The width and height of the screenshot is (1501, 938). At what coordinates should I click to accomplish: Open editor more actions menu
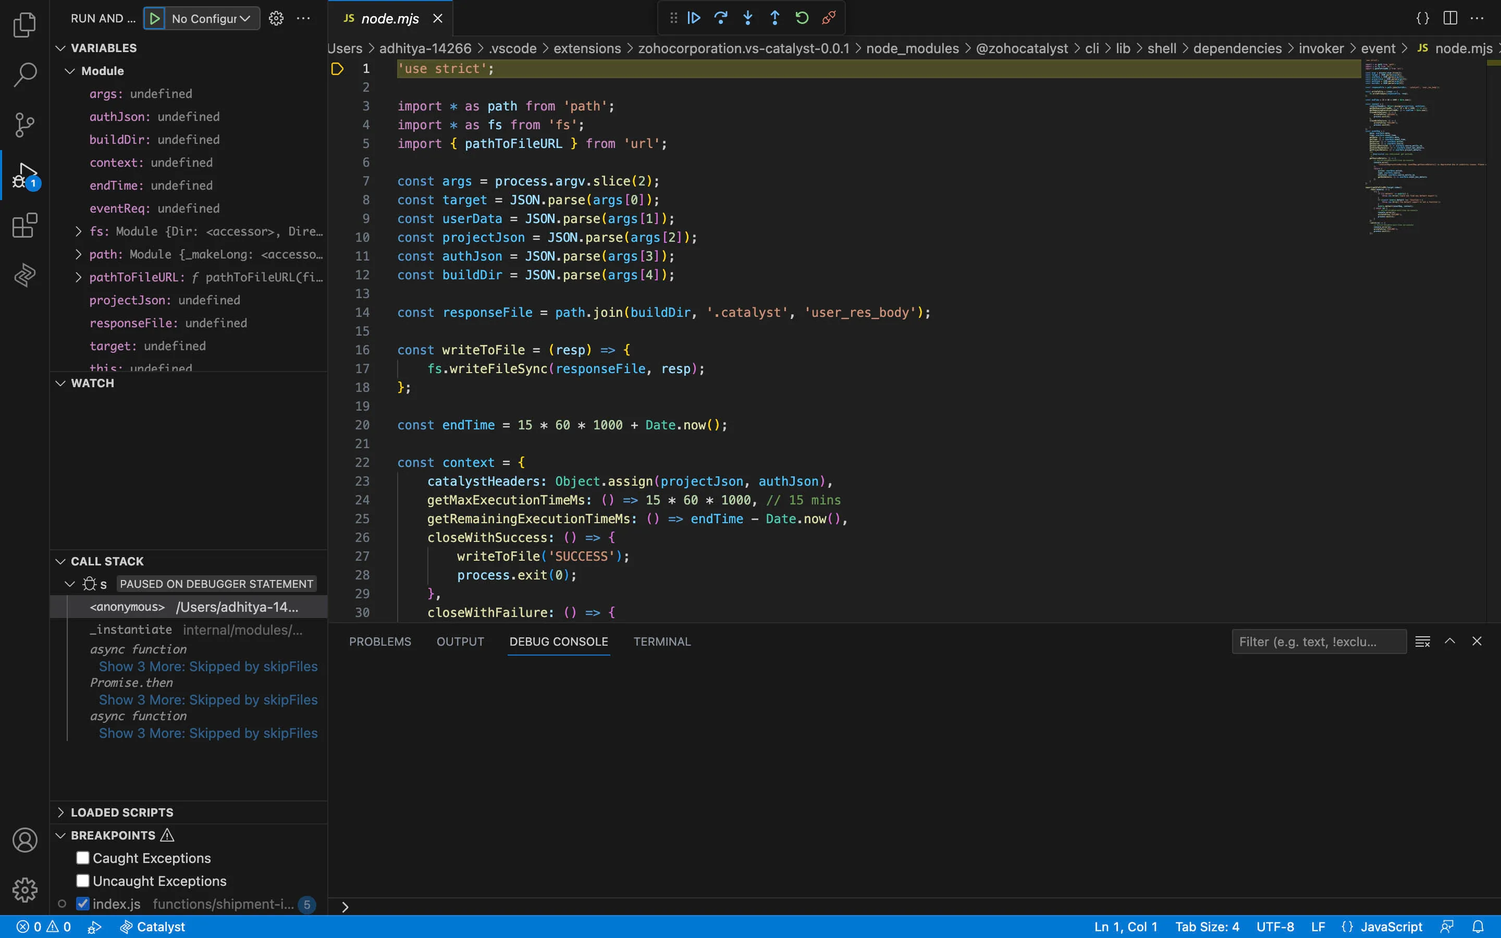coord(1477,18)
